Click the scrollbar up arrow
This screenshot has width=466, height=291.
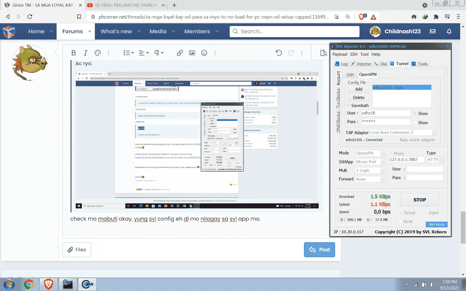pyautogui.click(x=463, y=27)
